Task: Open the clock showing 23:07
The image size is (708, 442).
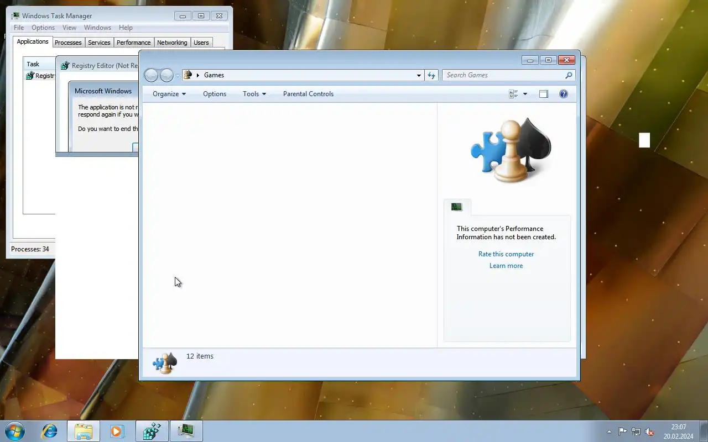Action: (x=679, y=432)
